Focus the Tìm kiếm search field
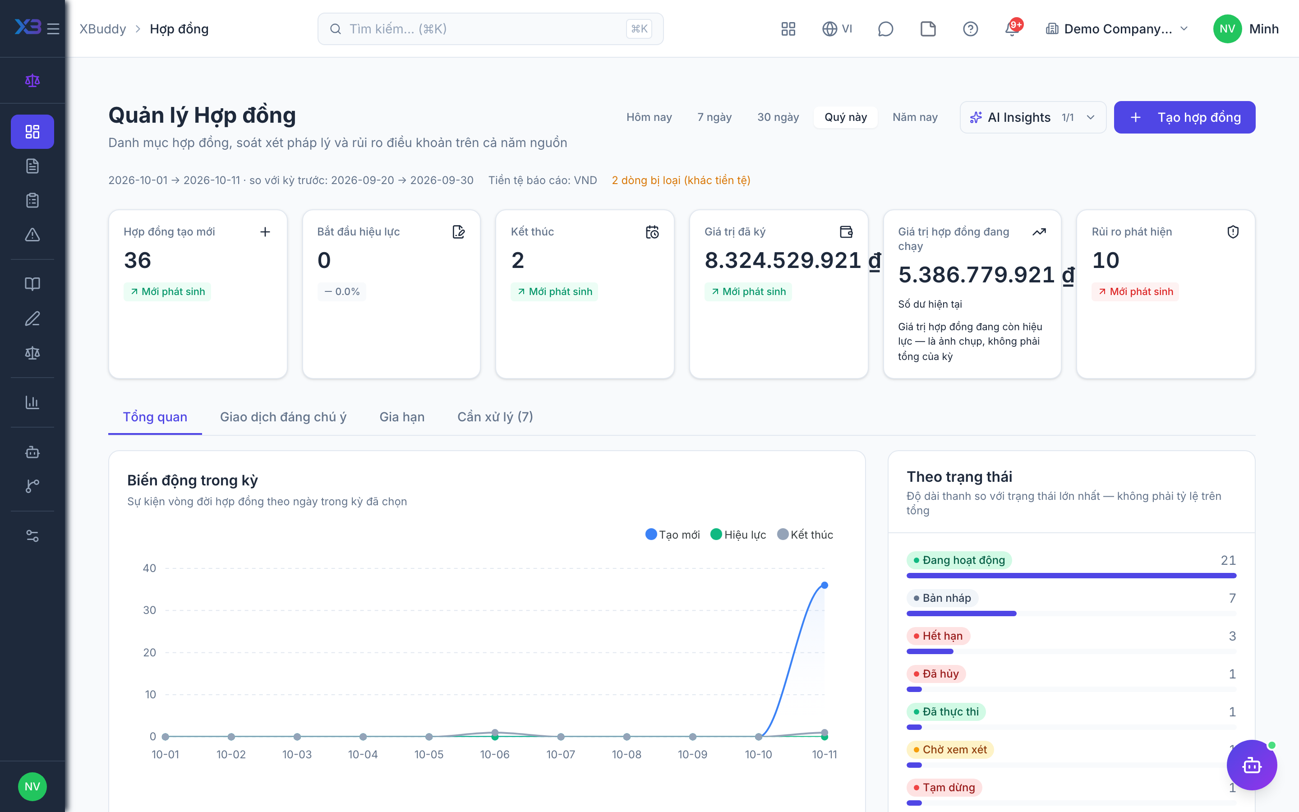 coord(490,28)
